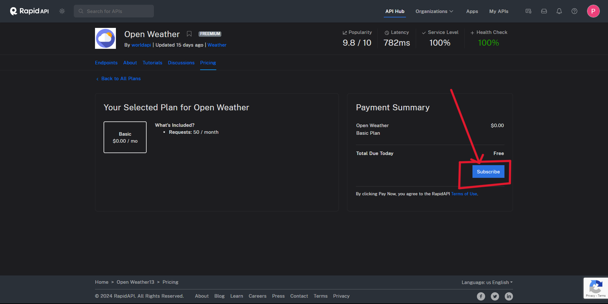Image resolution: width=608 pixels, height=304 pixels.
Task: Open the LinkedIn icon in footer
Action: pos(509,296)
